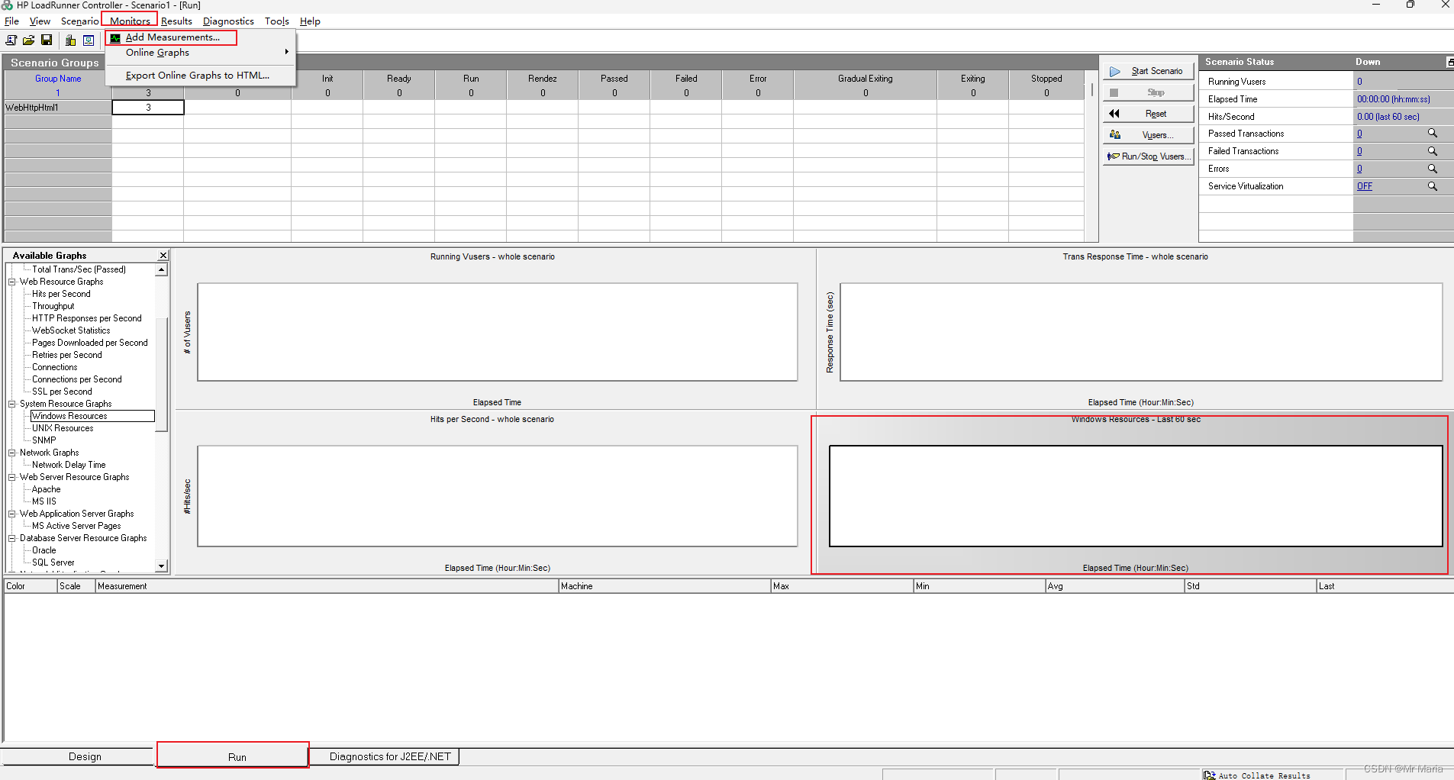Viewport: 1454px width, 780px height.
Task: Choose Add Measurements from Monitors menu
Action: coord(172,37)
